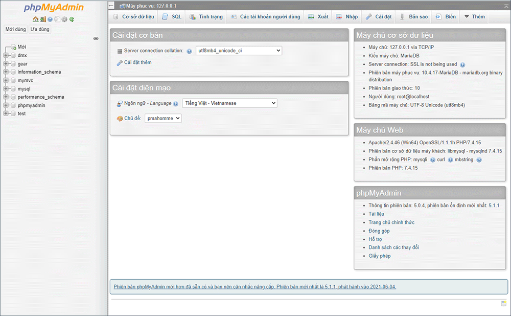The height and width of the screenshot is (316, 511).
Task: Open the Giấy phép license link
Action: tap(380, 256)
